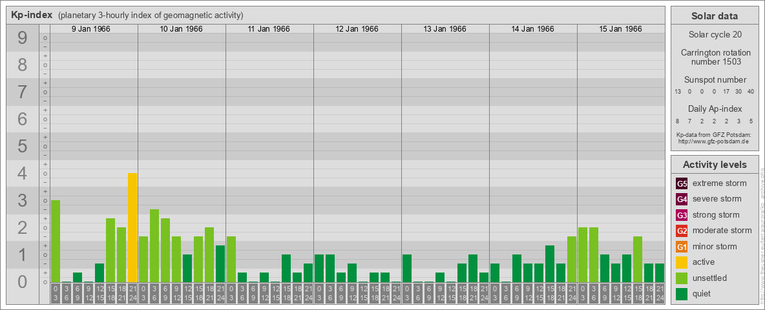This screenshot has width=765, height=310.
Task: Click the 13 Jan 0-3h bar
Action: pos(407,268)
